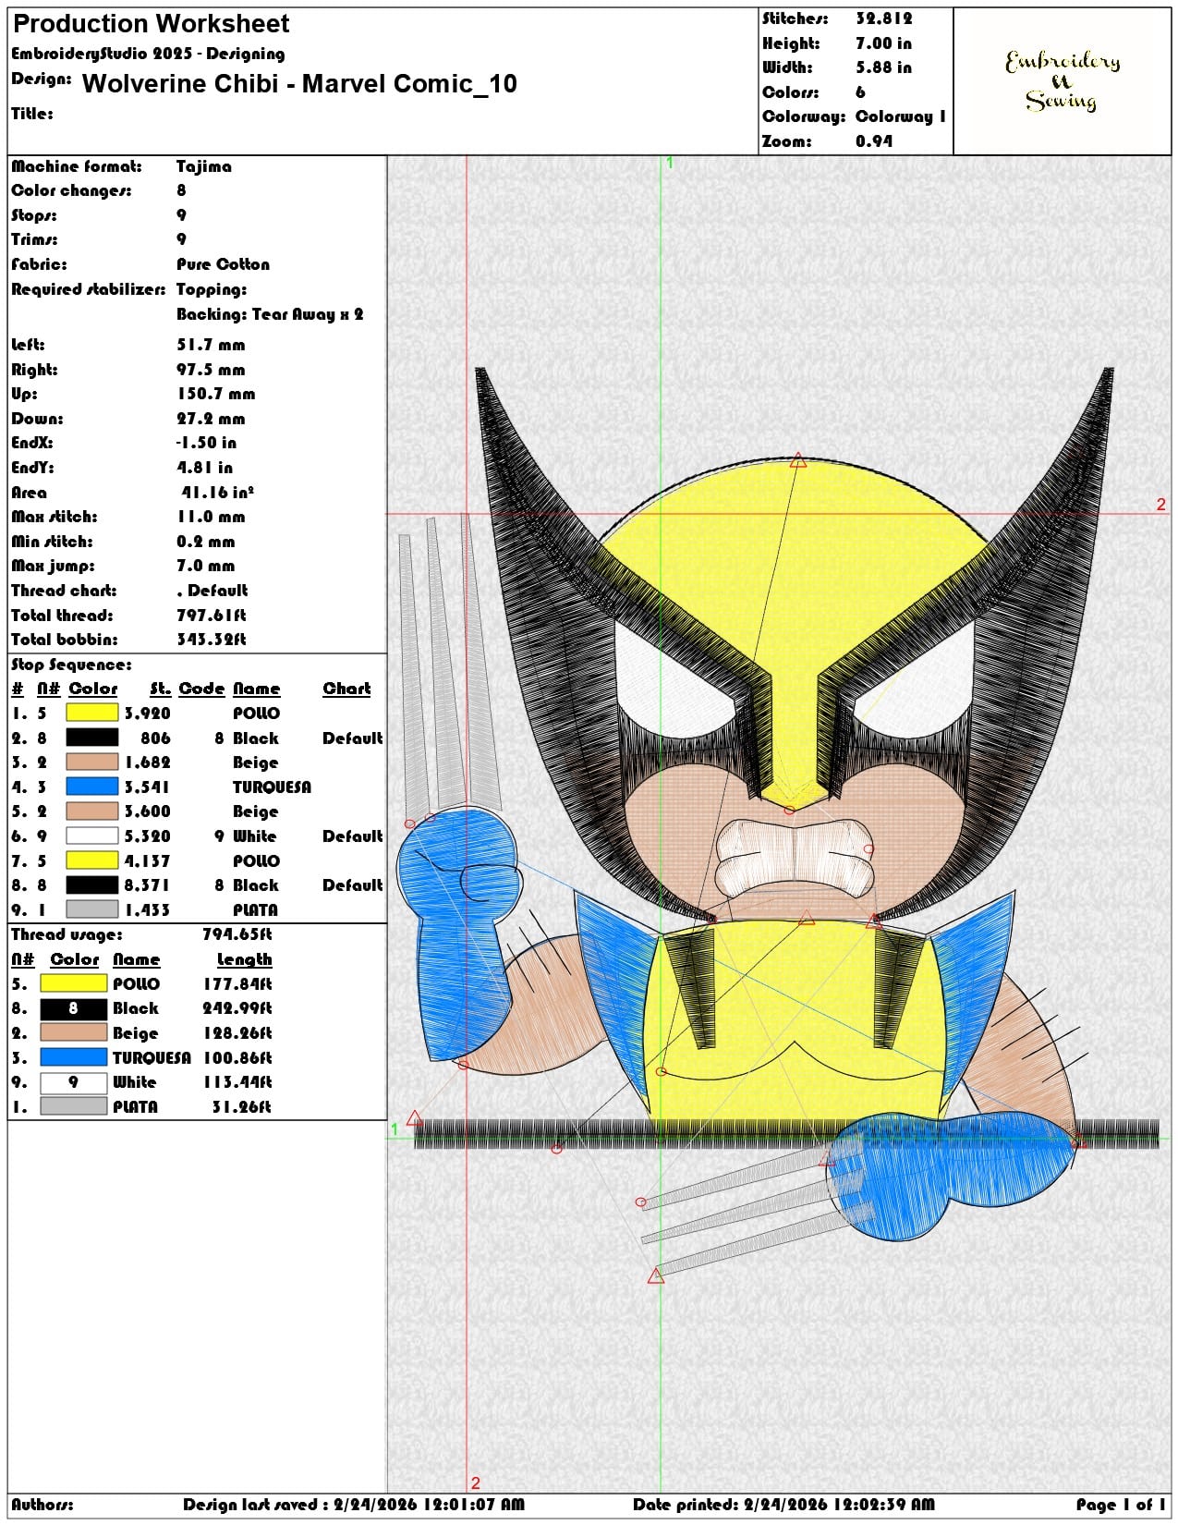The height and width of the screenshot is (1525, 1178).
Task: Click the white swatch with 5,320 stitches
Action: [x=92, y=836]
